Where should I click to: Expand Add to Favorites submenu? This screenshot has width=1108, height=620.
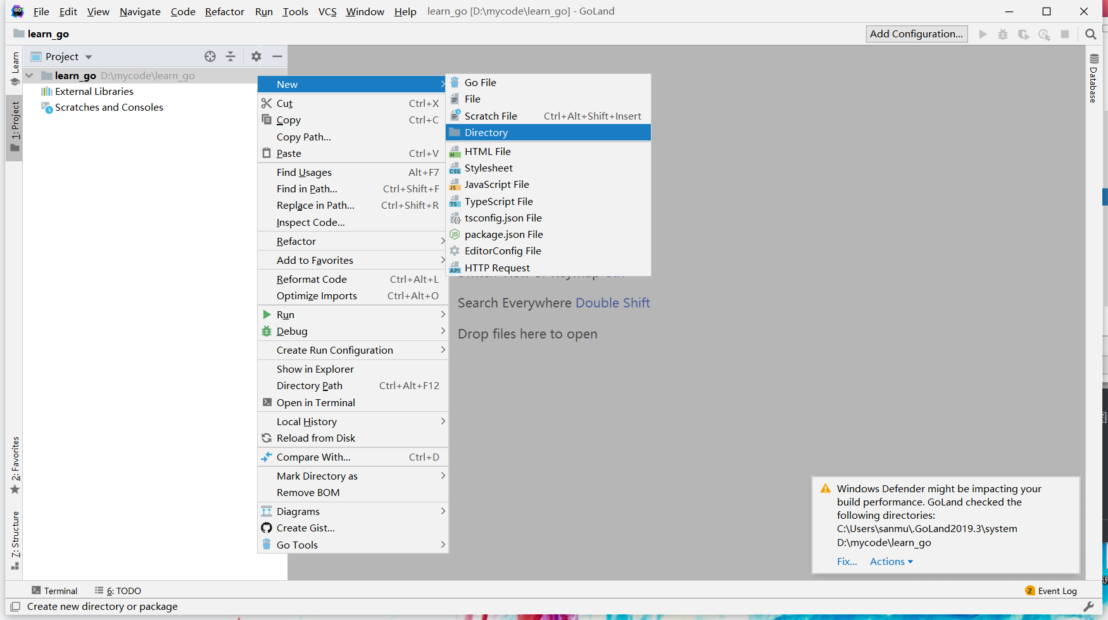(x=353, y=260)
